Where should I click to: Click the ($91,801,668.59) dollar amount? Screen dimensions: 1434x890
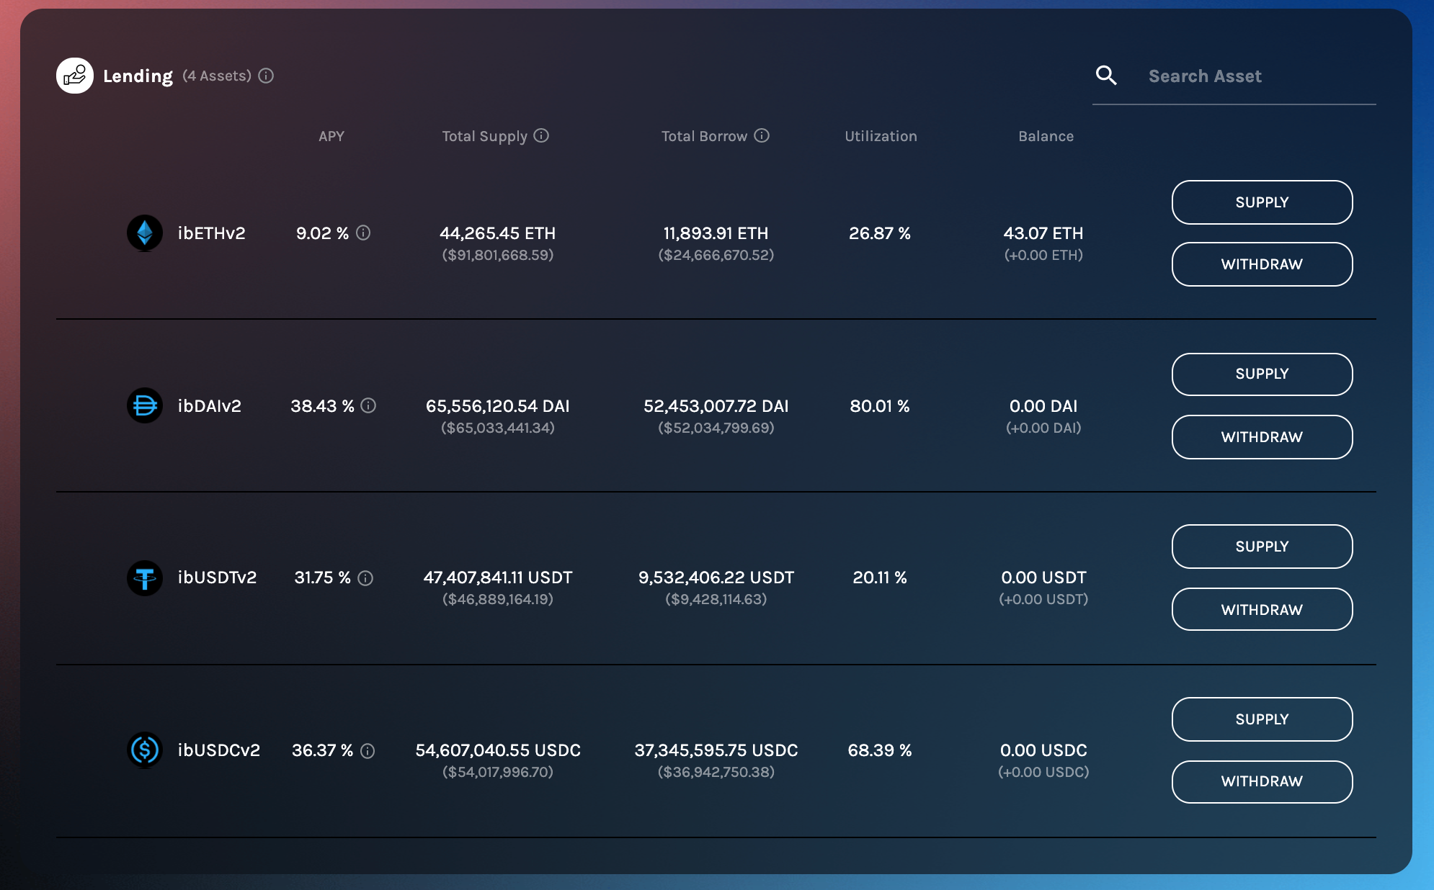point(498,255)
